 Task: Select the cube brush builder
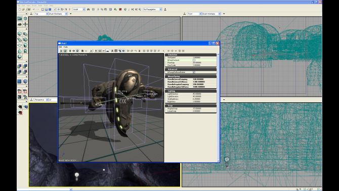19,34
